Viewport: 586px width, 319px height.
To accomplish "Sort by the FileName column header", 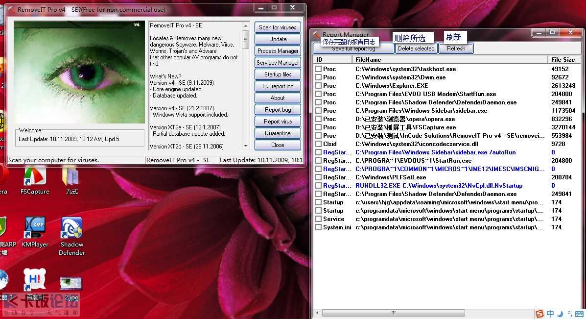I will 450,59.
